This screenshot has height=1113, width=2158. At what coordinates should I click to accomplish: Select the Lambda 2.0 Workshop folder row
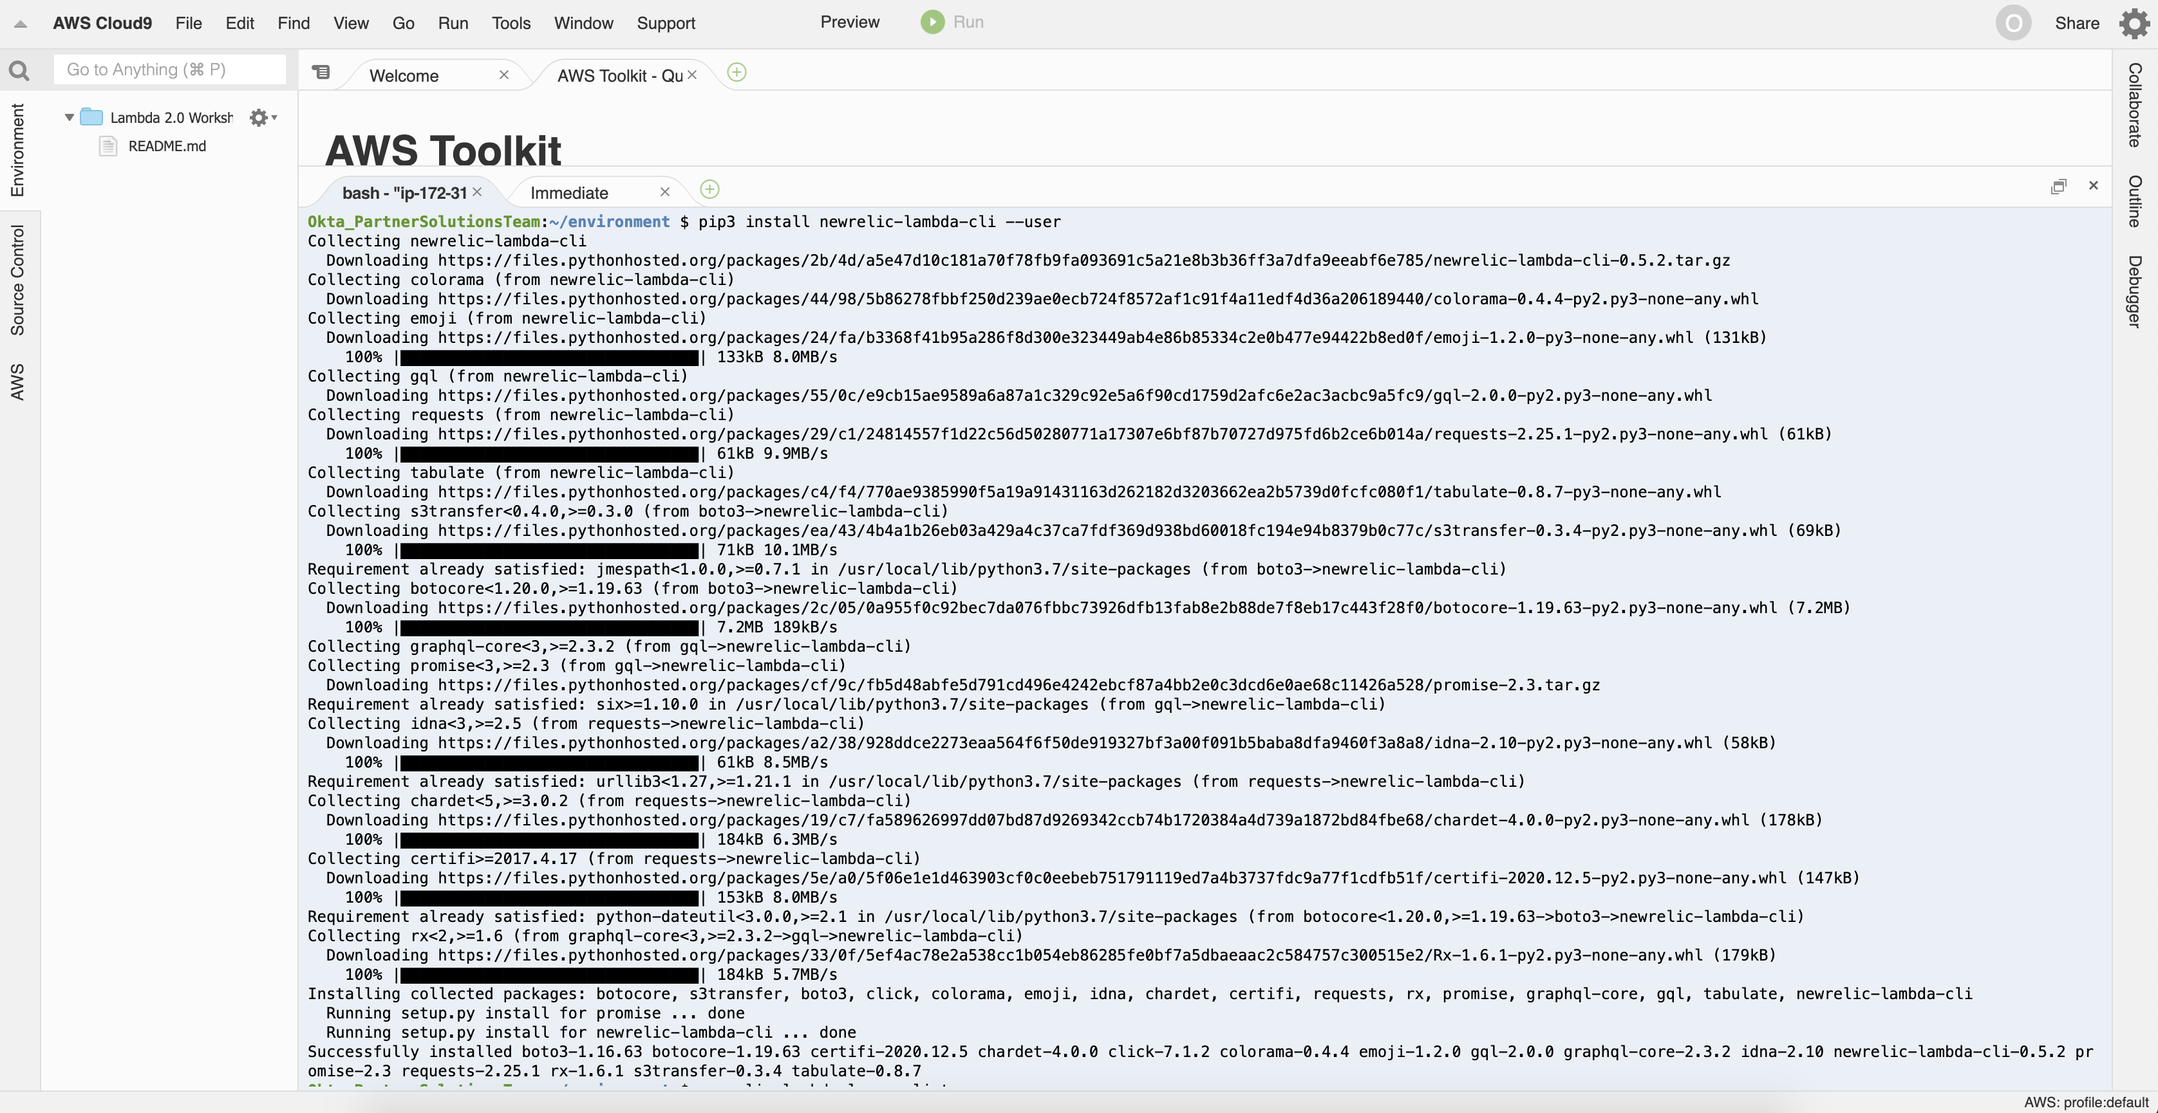point(171,118)
